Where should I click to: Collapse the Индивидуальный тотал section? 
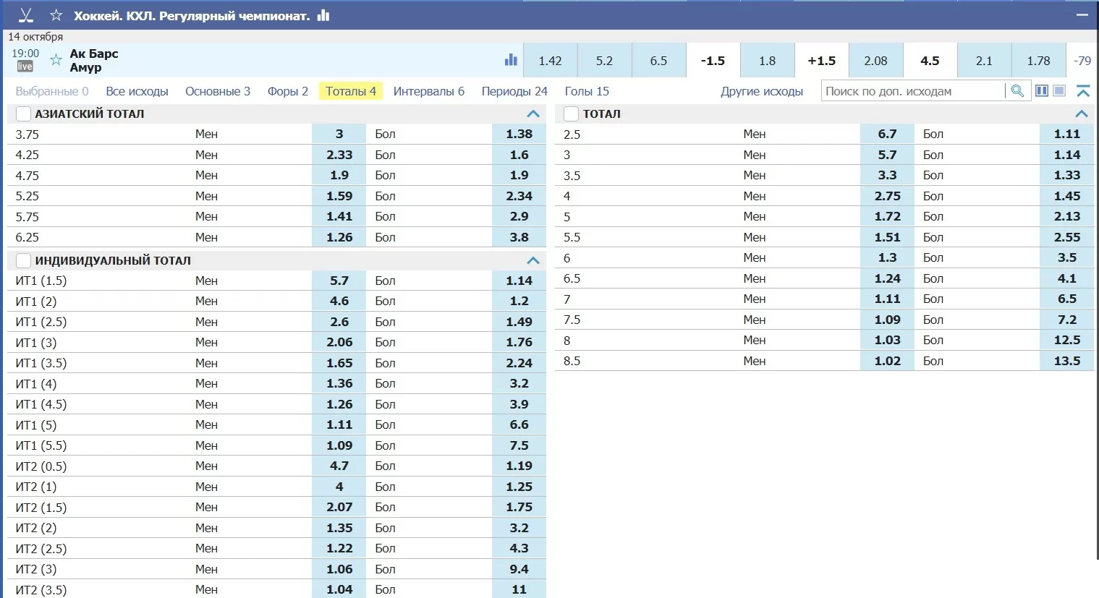[533, 260]
